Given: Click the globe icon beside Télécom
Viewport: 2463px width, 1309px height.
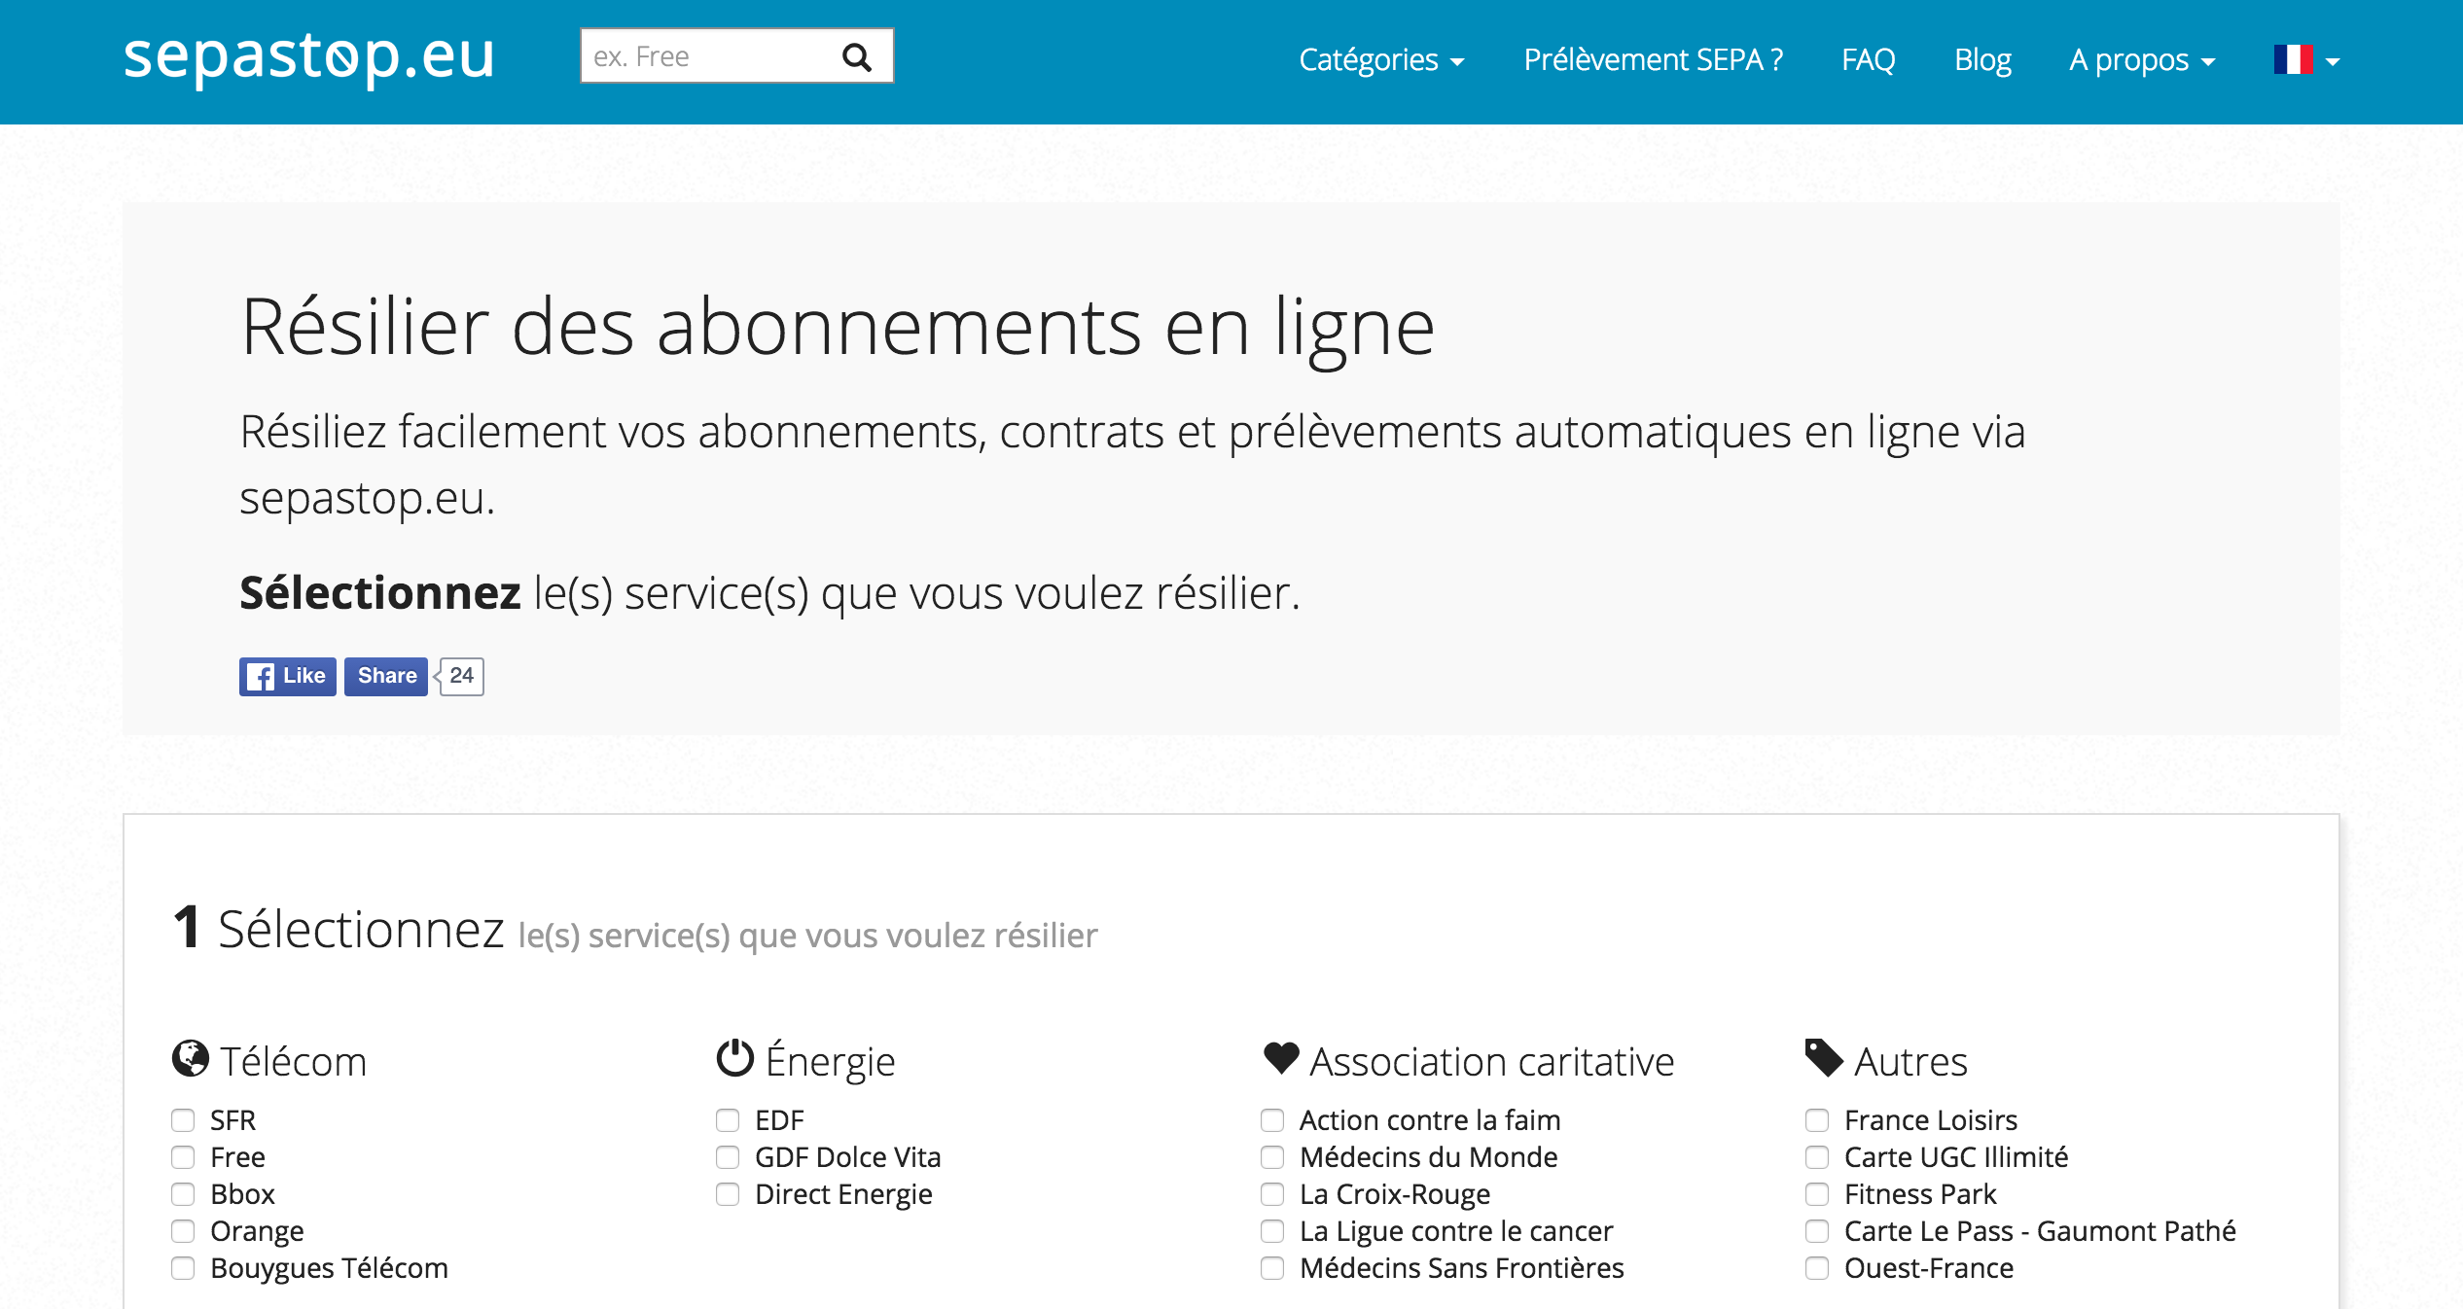Looking at the screenshot, I should 191,1059.
